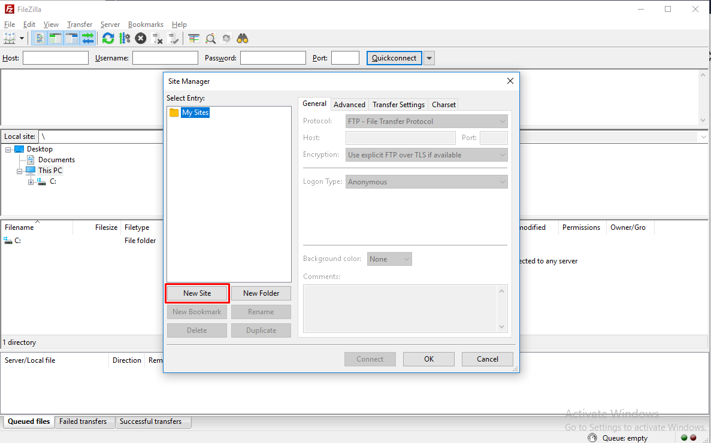Screen dimensions: 711x443
Task: Click the colored-rows table toolbar icon
Action: 194,38
